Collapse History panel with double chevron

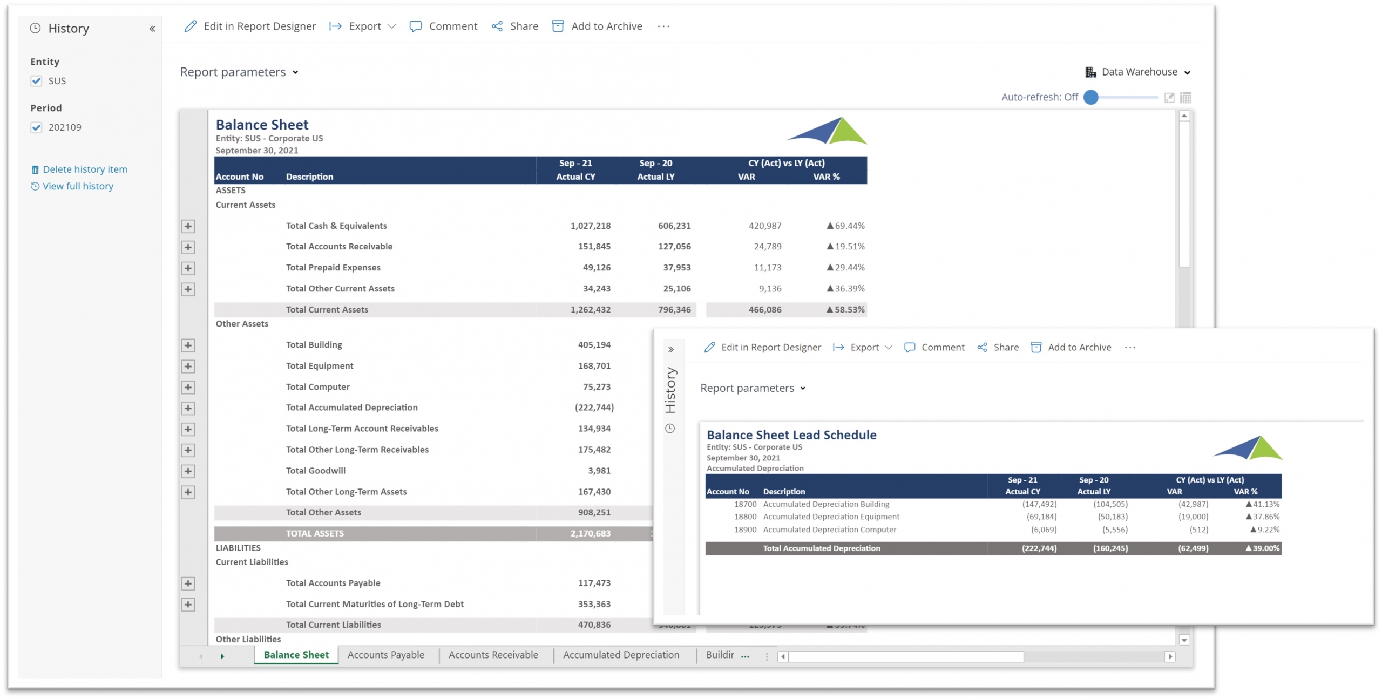152,29
